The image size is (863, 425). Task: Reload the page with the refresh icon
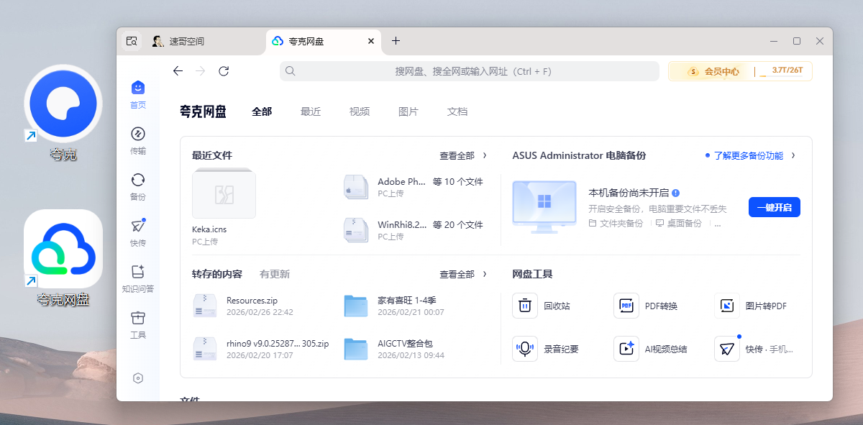224,71
